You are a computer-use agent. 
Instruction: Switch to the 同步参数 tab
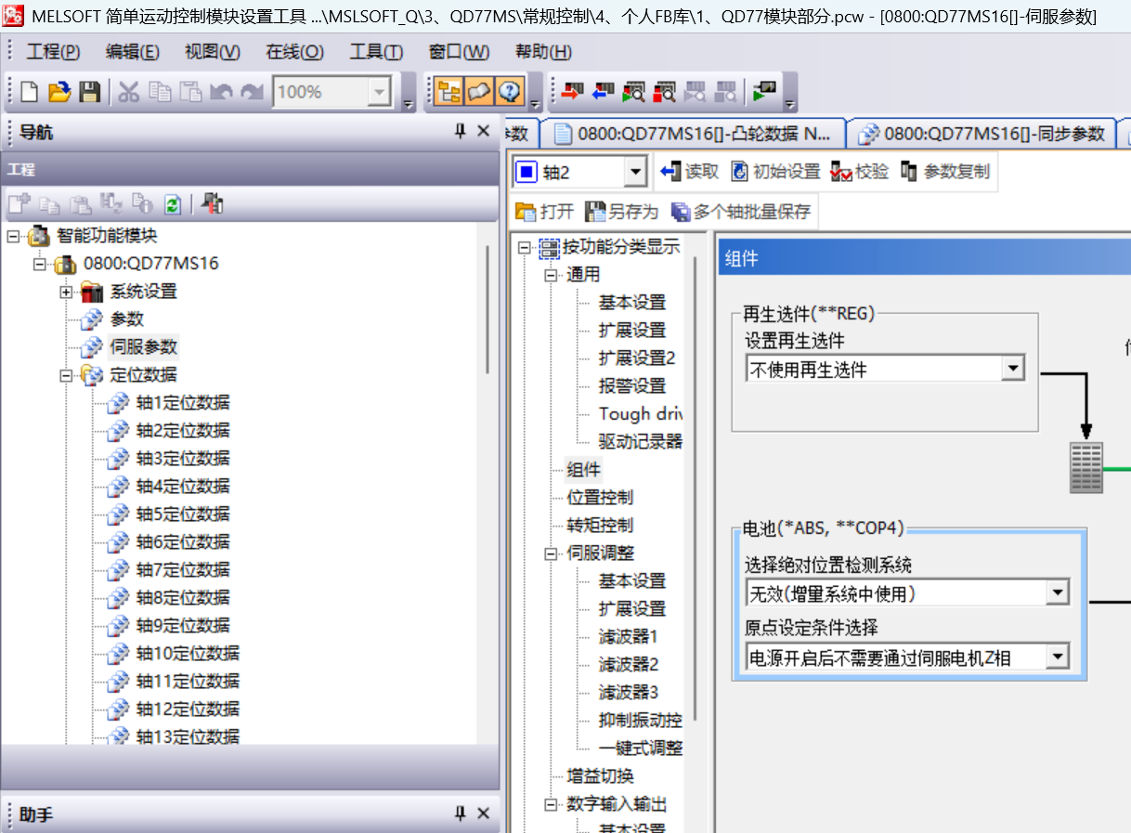coord(982,134)
